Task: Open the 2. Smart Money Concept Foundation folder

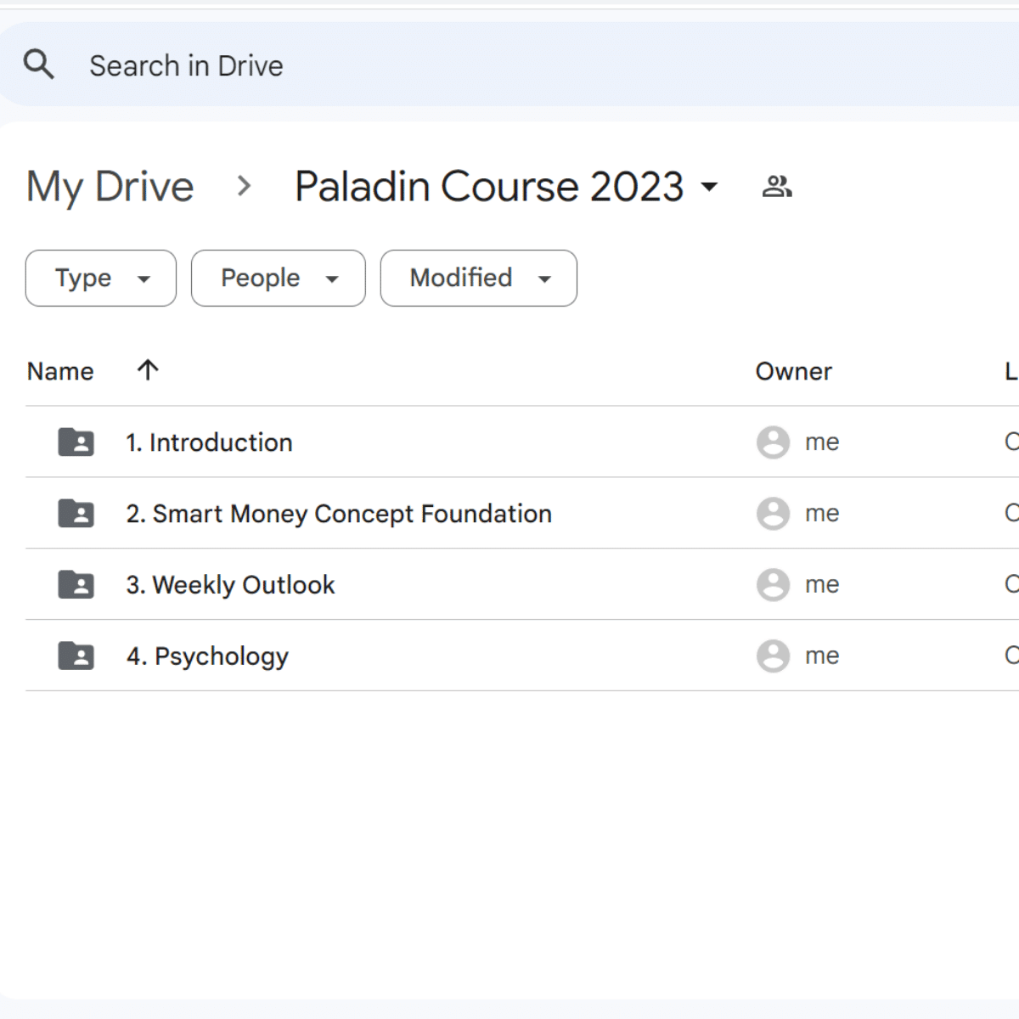Action: pyautogui.click(x=339, y=514)
